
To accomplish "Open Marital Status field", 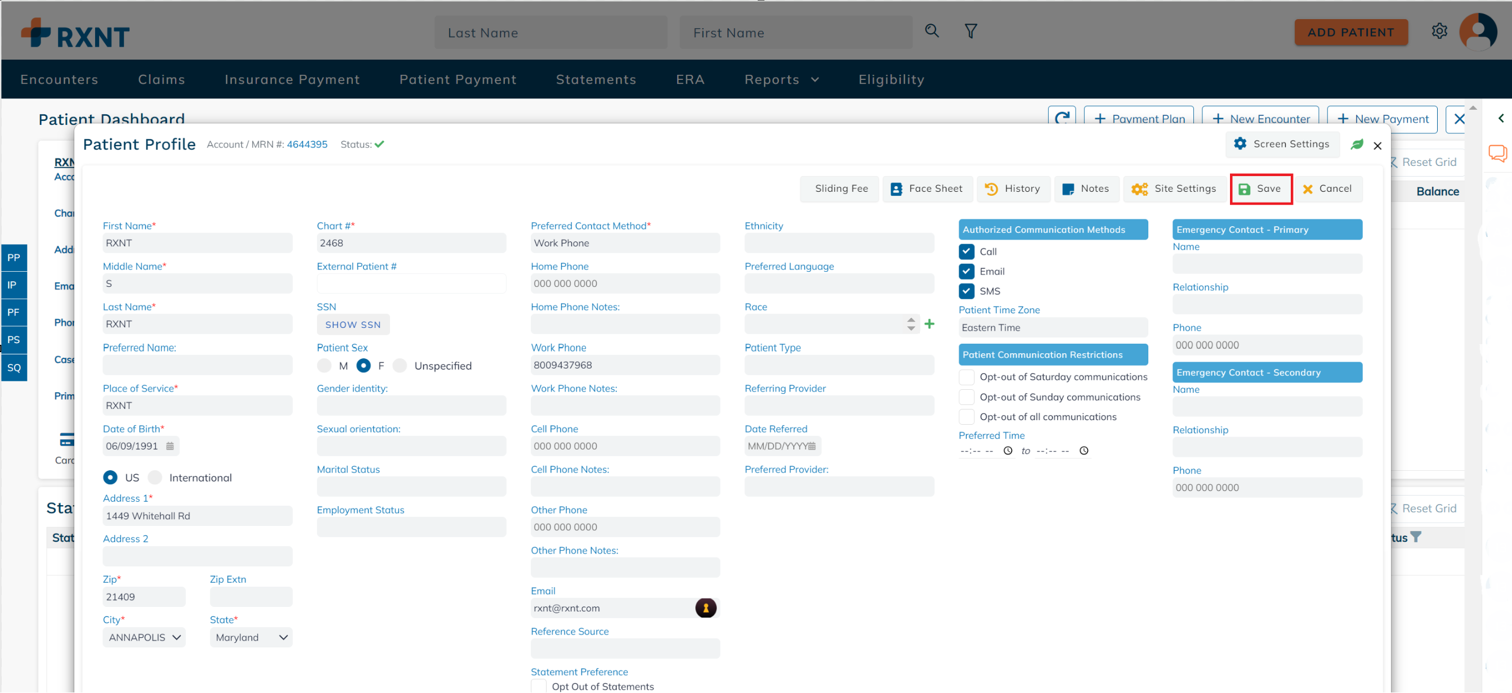I will [x=411, y=487].
